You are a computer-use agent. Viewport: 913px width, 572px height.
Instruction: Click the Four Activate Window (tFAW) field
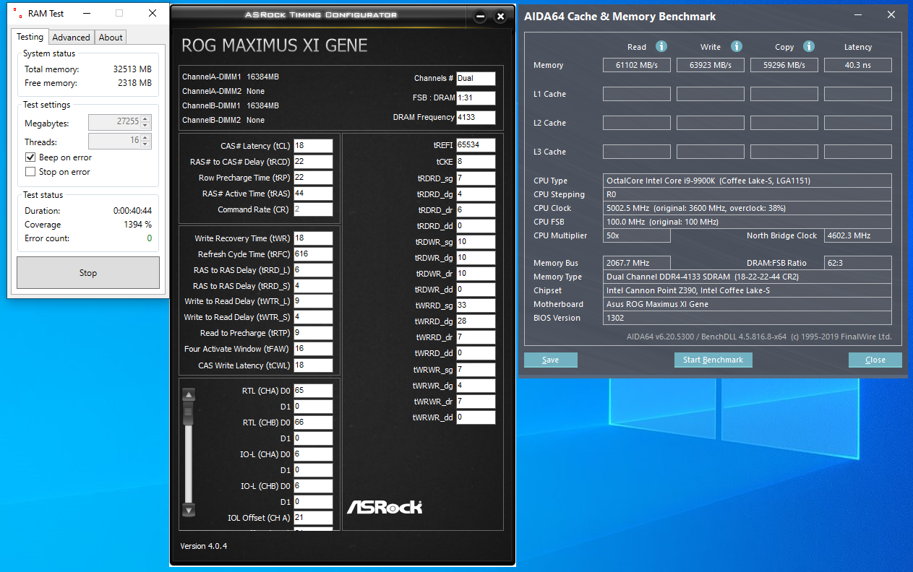click(313, 349)
